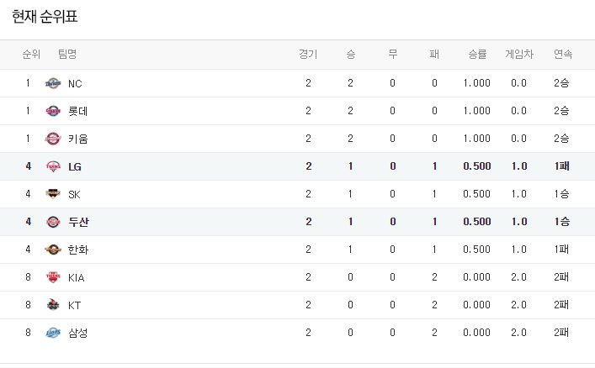Click the 키움 team logo icon

[53, 139]
